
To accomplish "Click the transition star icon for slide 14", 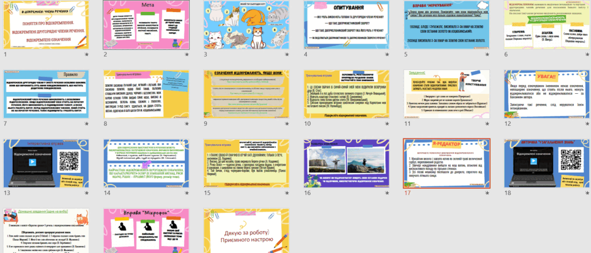I will 187,193.
